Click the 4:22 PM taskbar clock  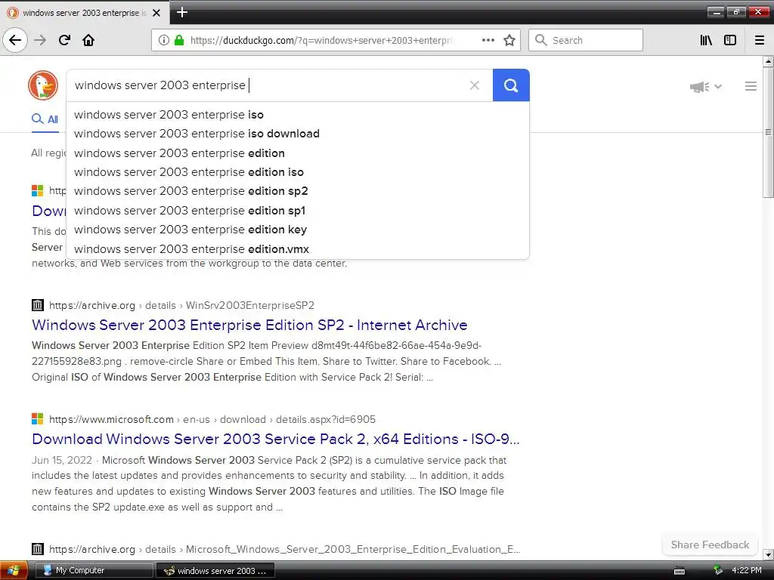click(x=746, y=570)
